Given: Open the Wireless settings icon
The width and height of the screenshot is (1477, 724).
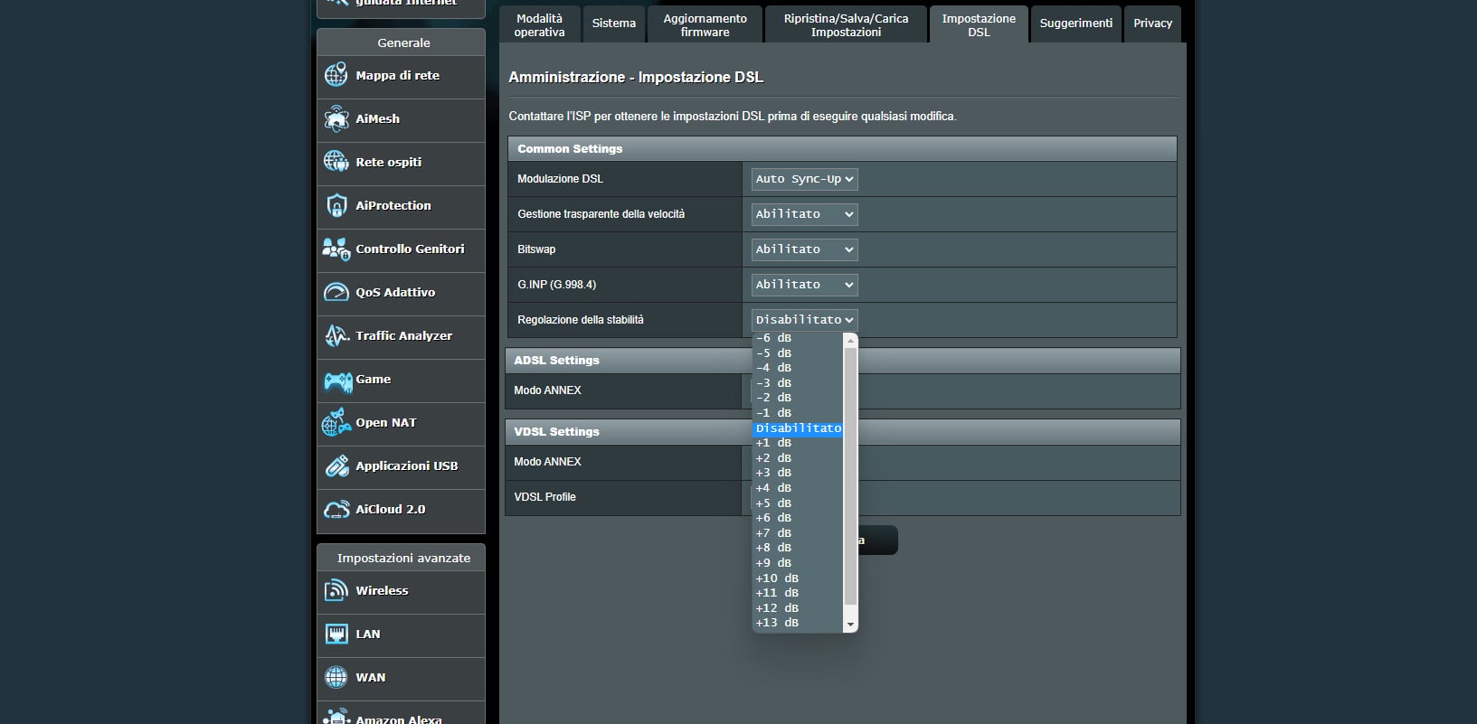Looking at the screenshot, I should (336, 590).
